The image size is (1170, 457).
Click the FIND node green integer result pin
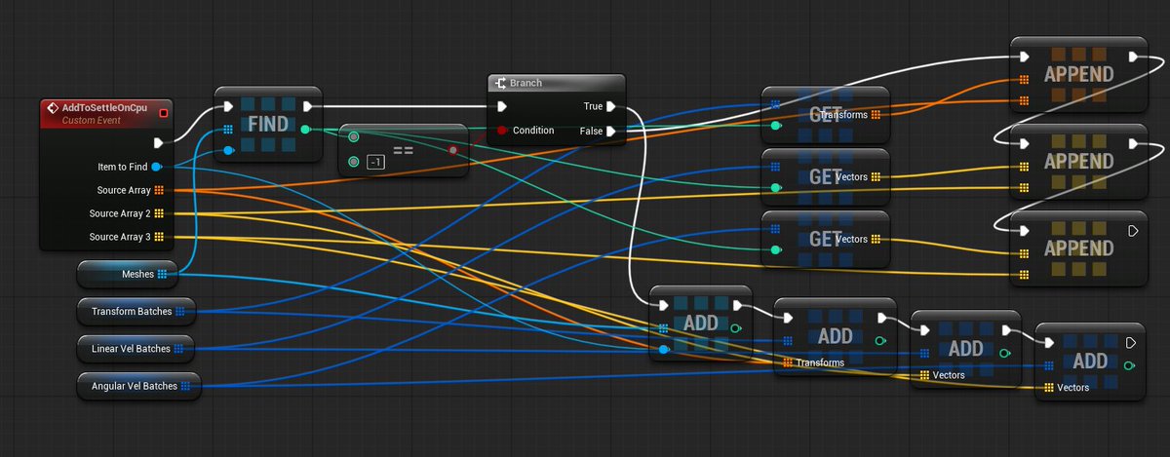(306, 129)
